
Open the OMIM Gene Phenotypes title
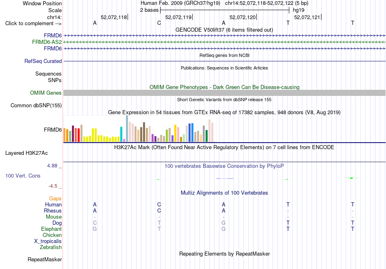tap(224, 87)
